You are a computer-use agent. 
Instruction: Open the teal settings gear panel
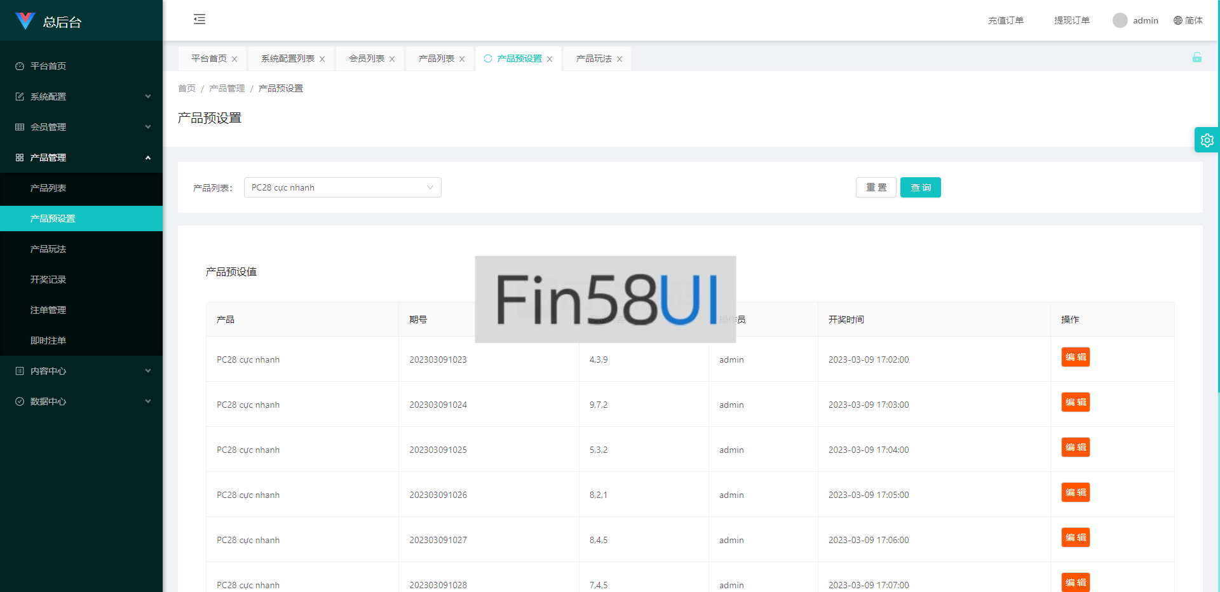1207,140
